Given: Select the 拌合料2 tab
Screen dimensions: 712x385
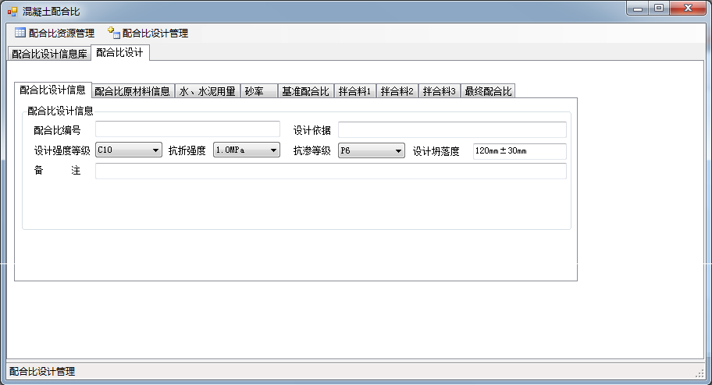Looking at the screenshot, I should pos(397,91).
